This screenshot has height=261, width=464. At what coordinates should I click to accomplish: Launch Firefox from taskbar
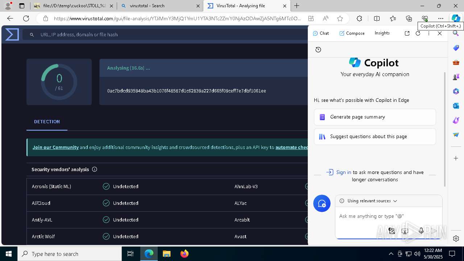(185, 254)
